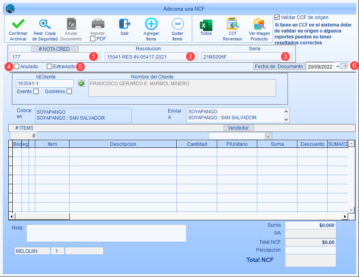Screen dimensions: 359x277
Task: Click the Total NCF field showing $0.00
Action: pyautogui.click(x=310, y=242)
